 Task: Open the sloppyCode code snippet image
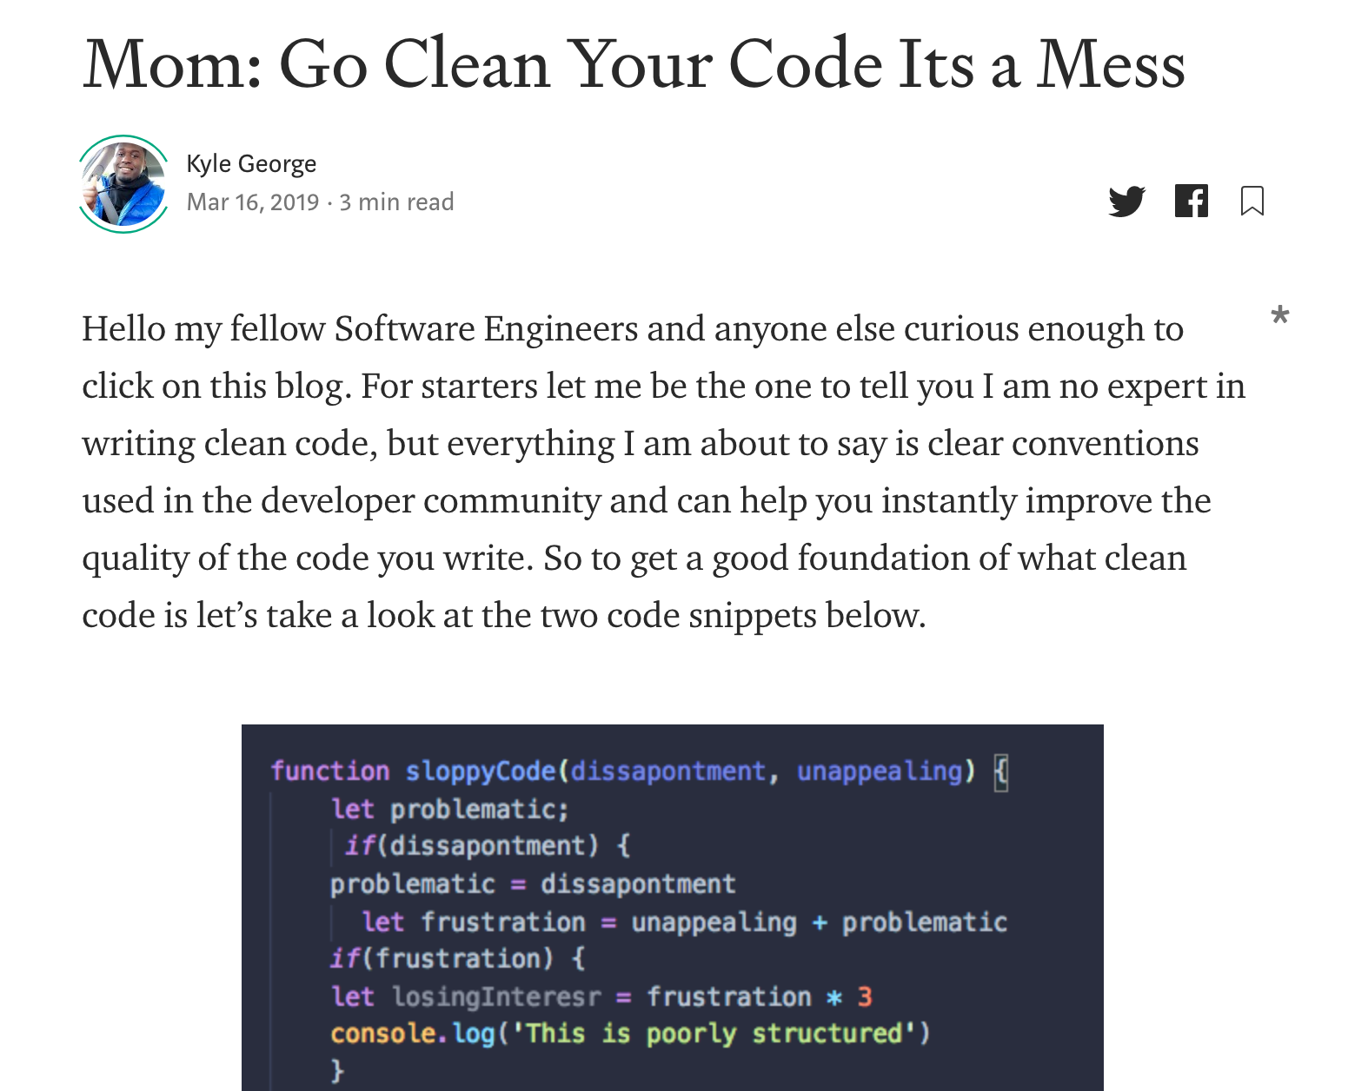(673, 908)
